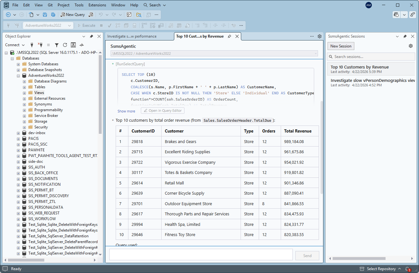Viewport: 419px width, 273px height.
Task: Pin the Top 10 Customers by Revenue tab
Action: click(x=229, y=36)
